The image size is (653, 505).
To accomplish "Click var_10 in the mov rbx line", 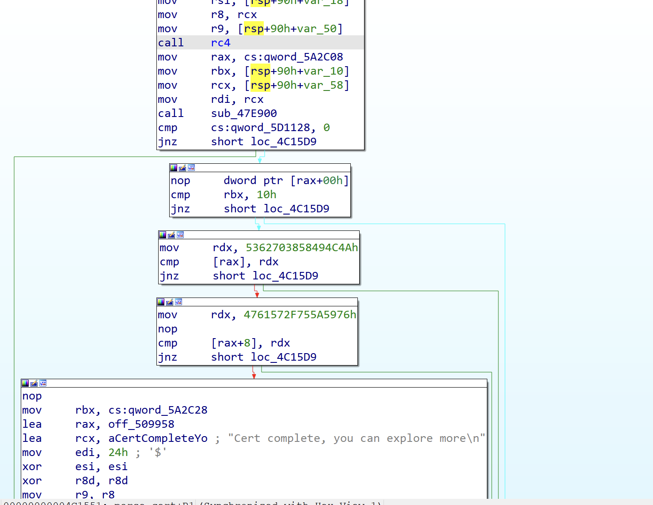I will pos(323,71).
